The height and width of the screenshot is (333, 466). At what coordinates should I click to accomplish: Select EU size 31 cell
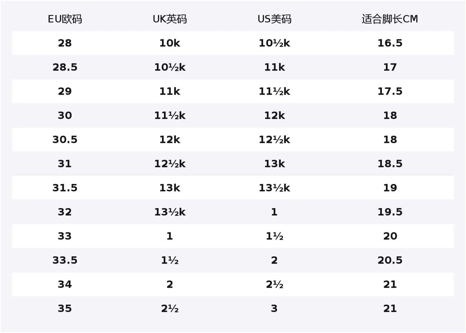coord(65,164)
